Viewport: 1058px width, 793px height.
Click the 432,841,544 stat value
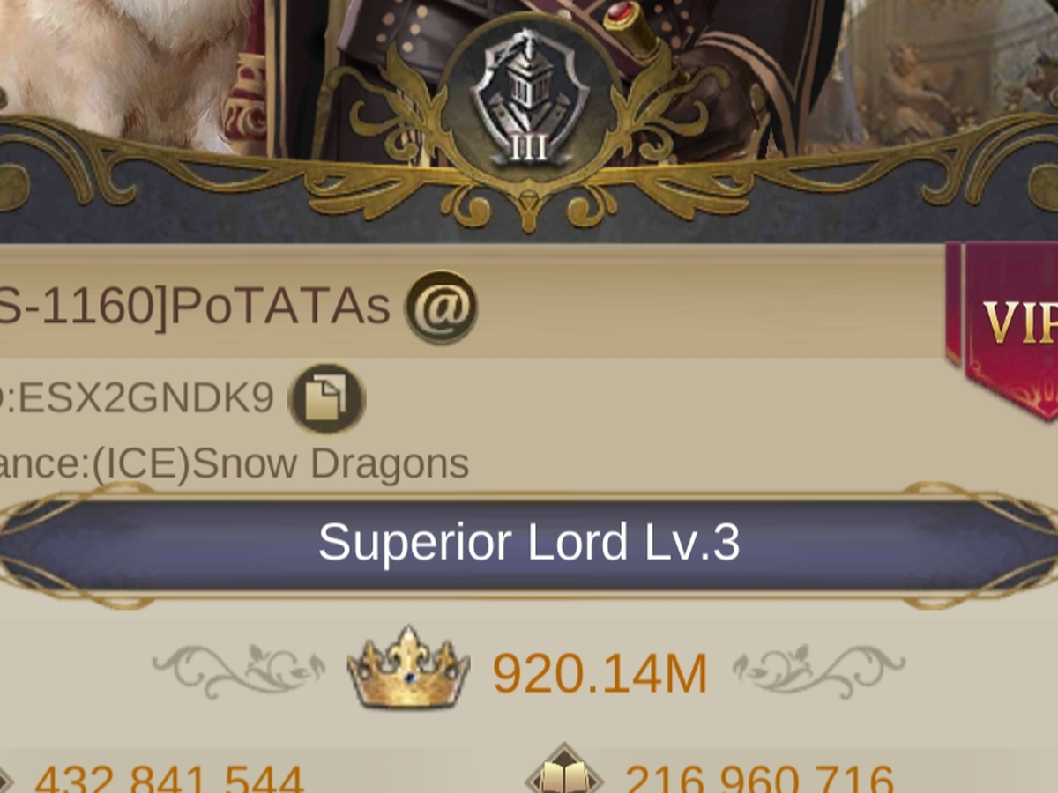pyautogui.click(x=169, y=780)
